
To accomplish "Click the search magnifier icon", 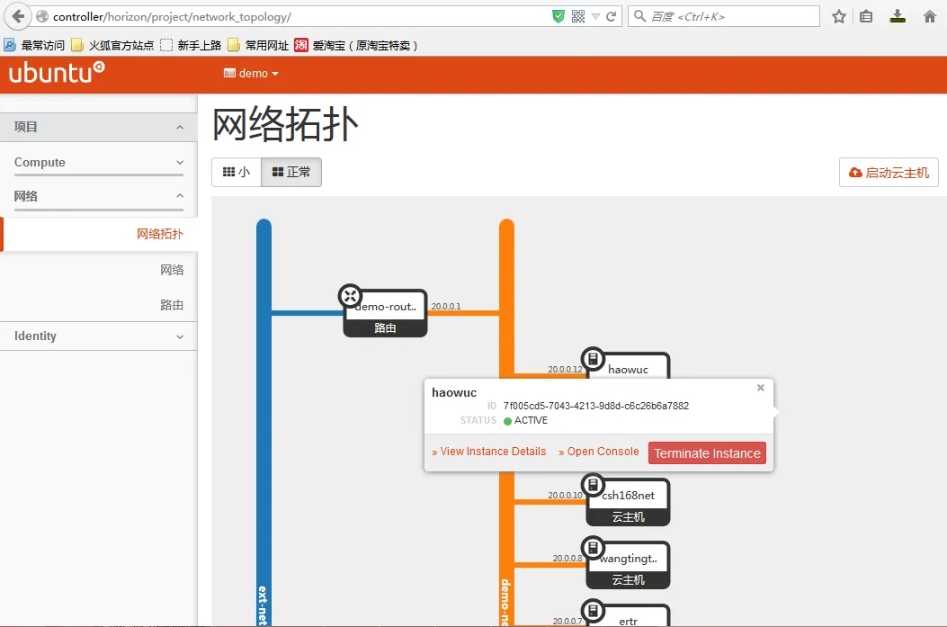I will point(639,16).
